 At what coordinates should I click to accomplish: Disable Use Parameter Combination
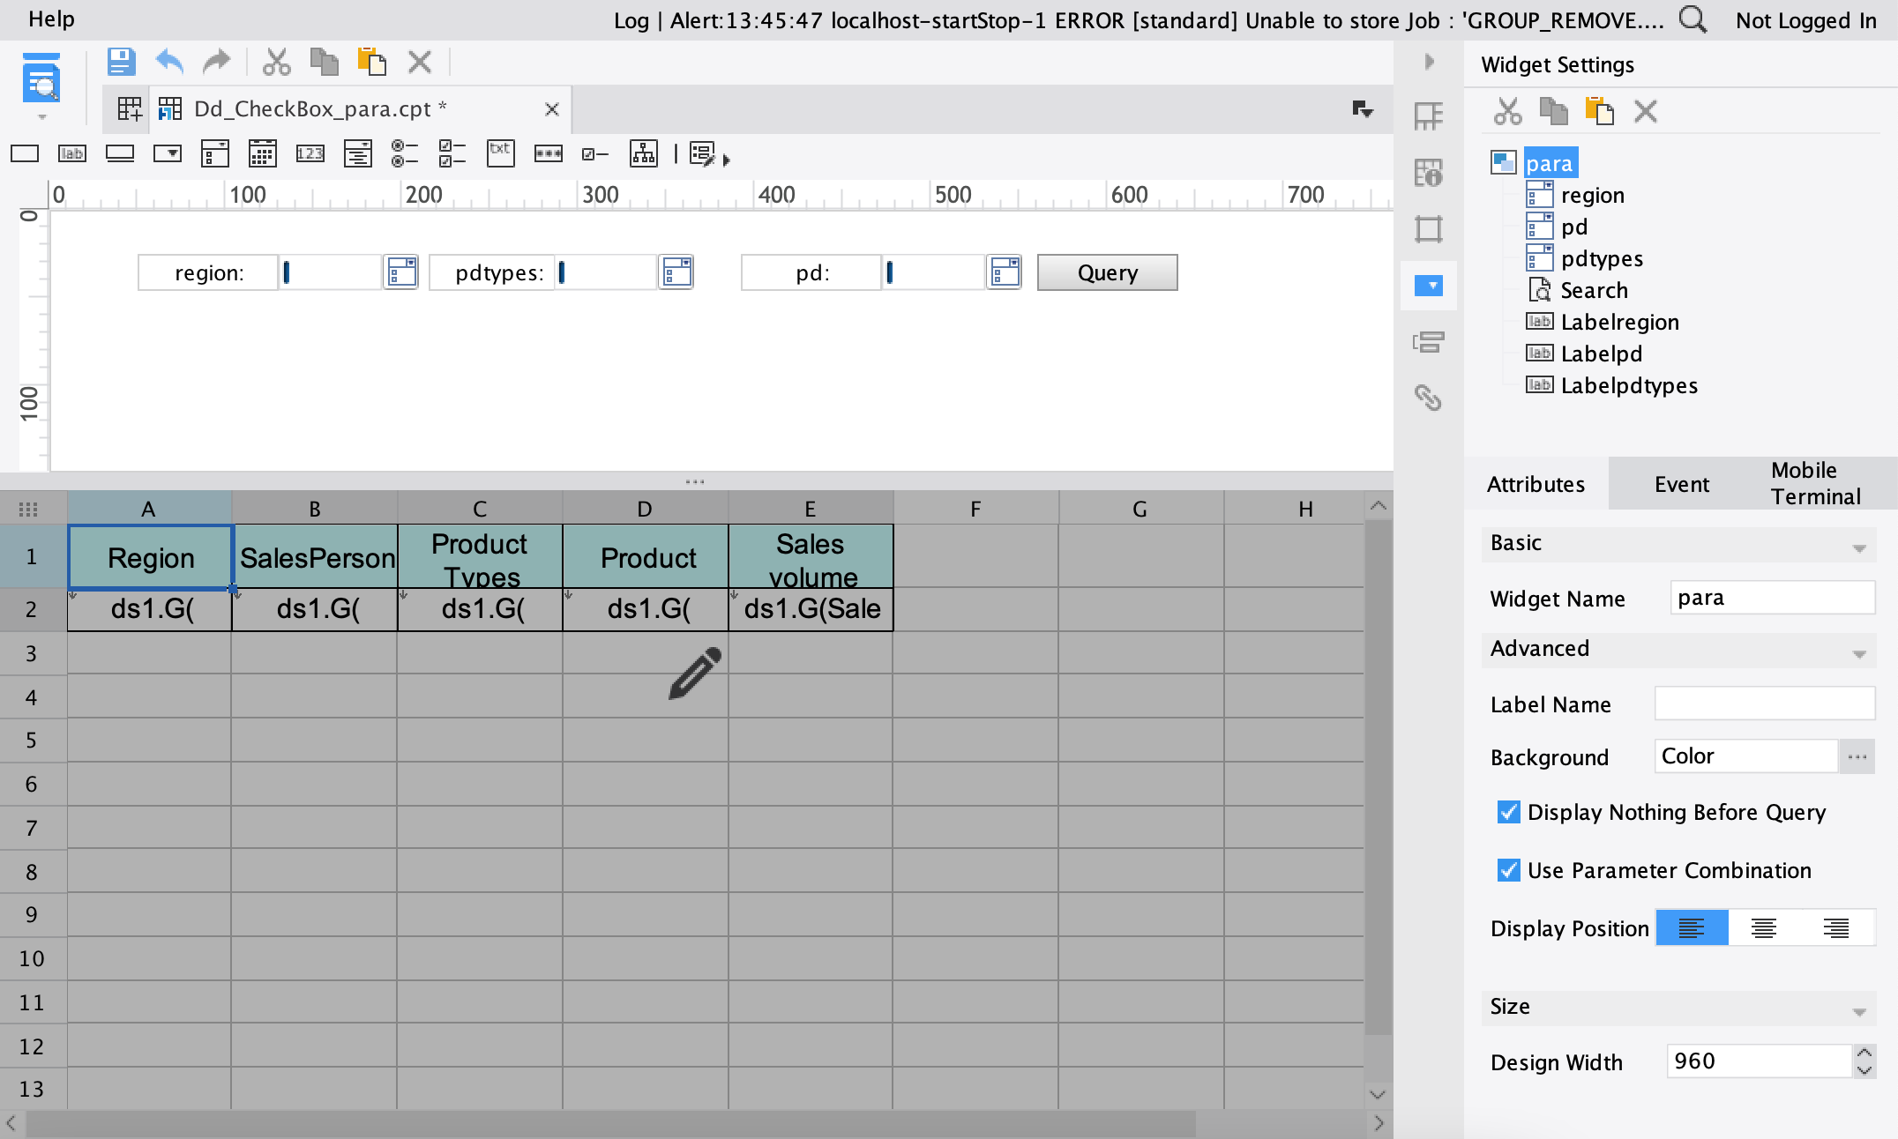1508,870
